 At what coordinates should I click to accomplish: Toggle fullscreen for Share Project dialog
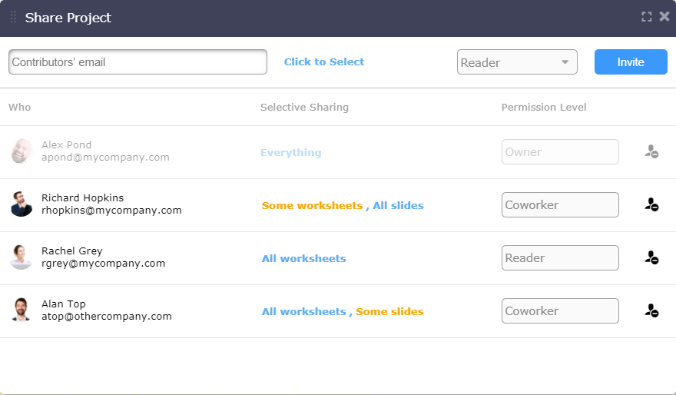pyautogui.click(x=646, y=17)
